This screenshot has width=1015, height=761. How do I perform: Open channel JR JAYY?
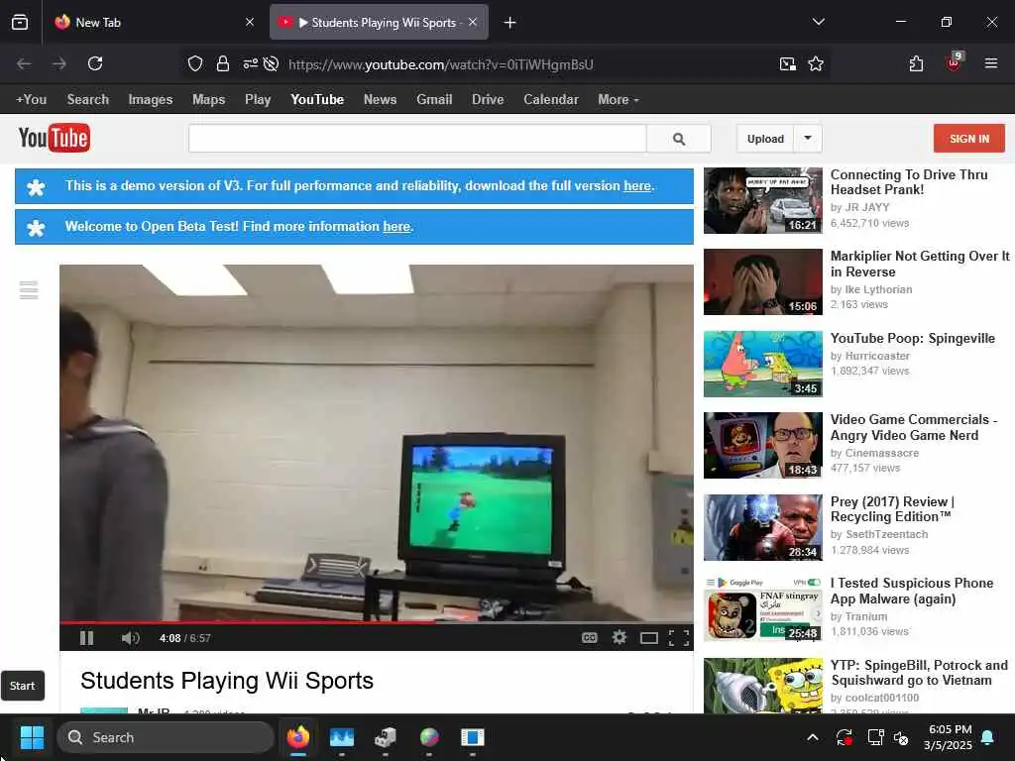point(867,207)
